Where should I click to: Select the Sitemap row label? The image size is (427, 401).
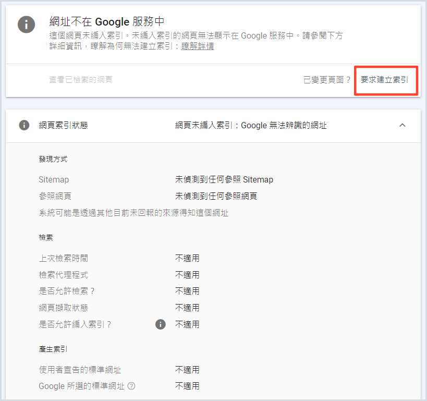(x=54, y=179)
